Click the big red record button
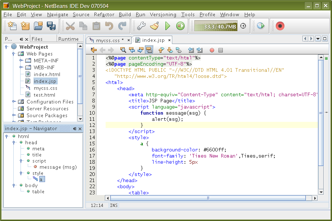Viewport: 332px width, 221px height. [280, 26]
